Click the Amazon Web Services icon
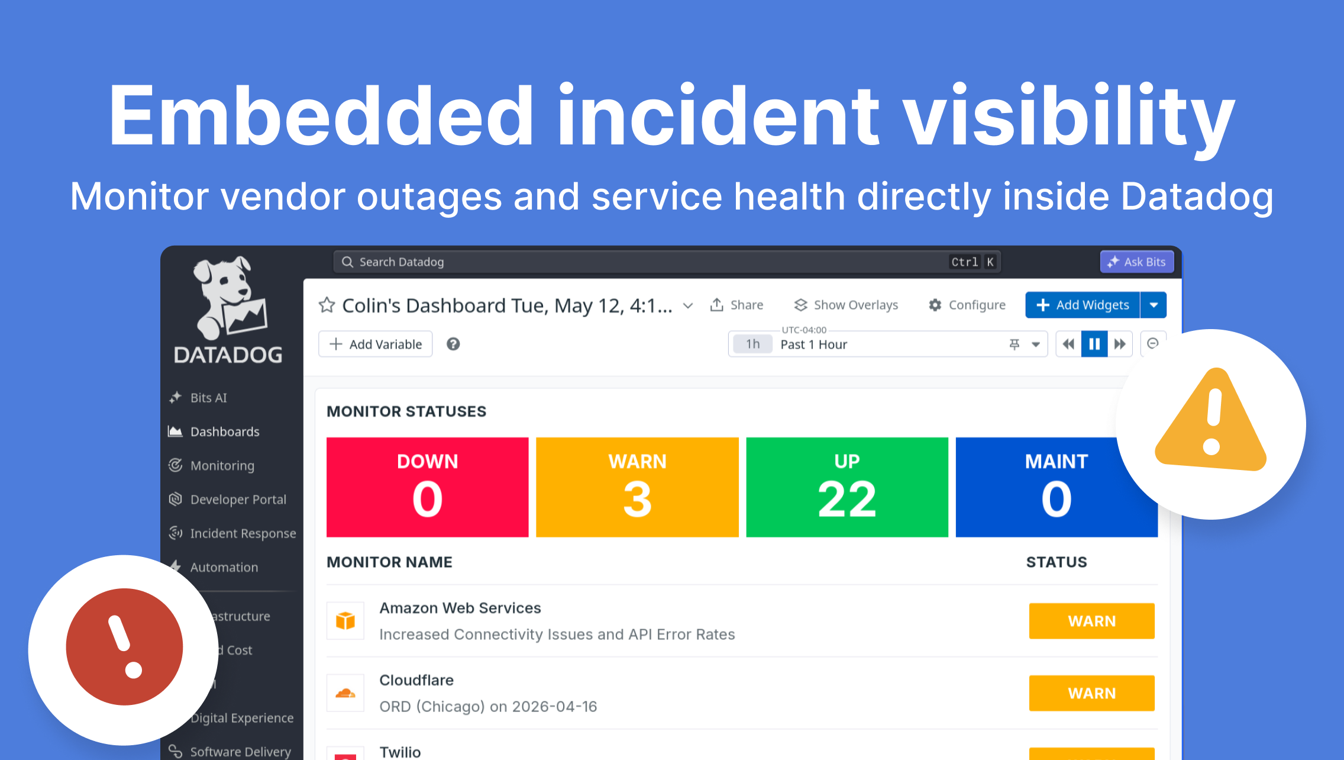 pos(345,621)
